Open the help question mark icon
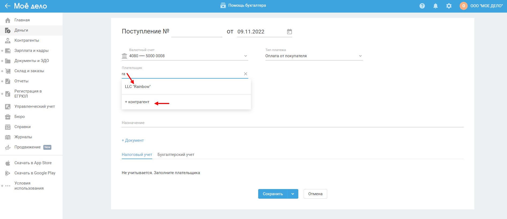The height and width of the screenshot is (219, 507). pyautogui.click(x=422, y=6)
